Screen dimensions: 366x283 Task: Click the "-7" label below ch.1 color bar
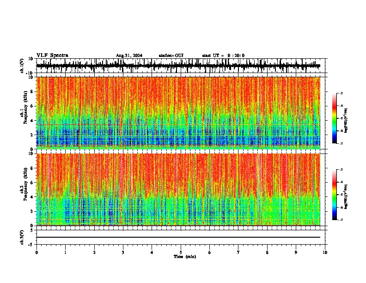[x=341, y=143]
